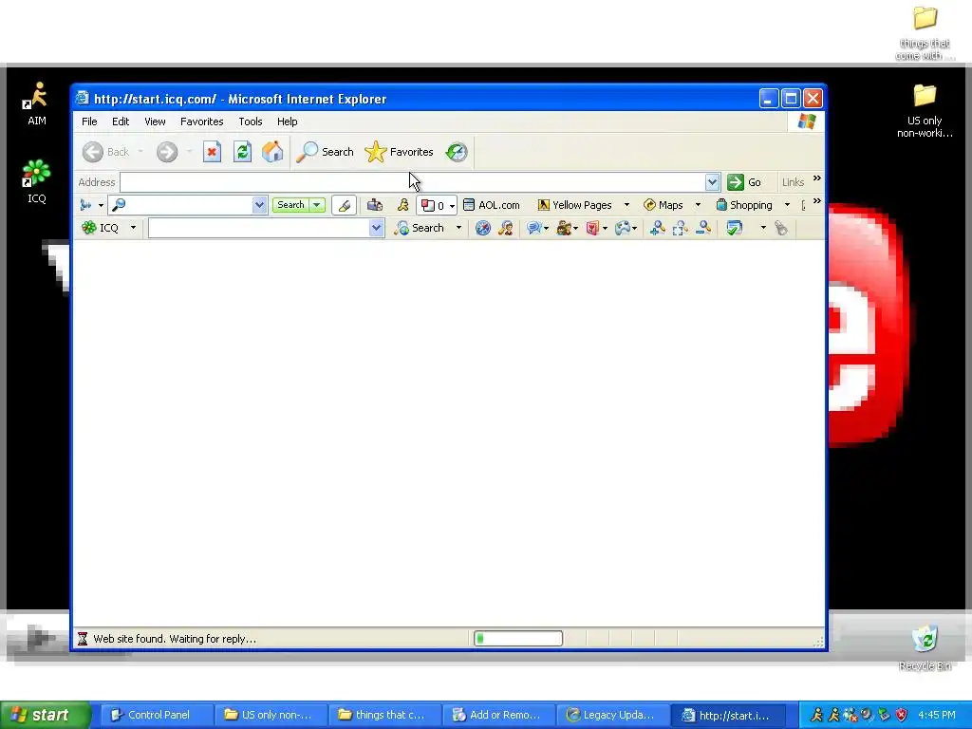Image resolution: width=972 pixels, height=729 pixels.
Task: Click the Shopping toolbar button
Action: (x=744, y=205)
